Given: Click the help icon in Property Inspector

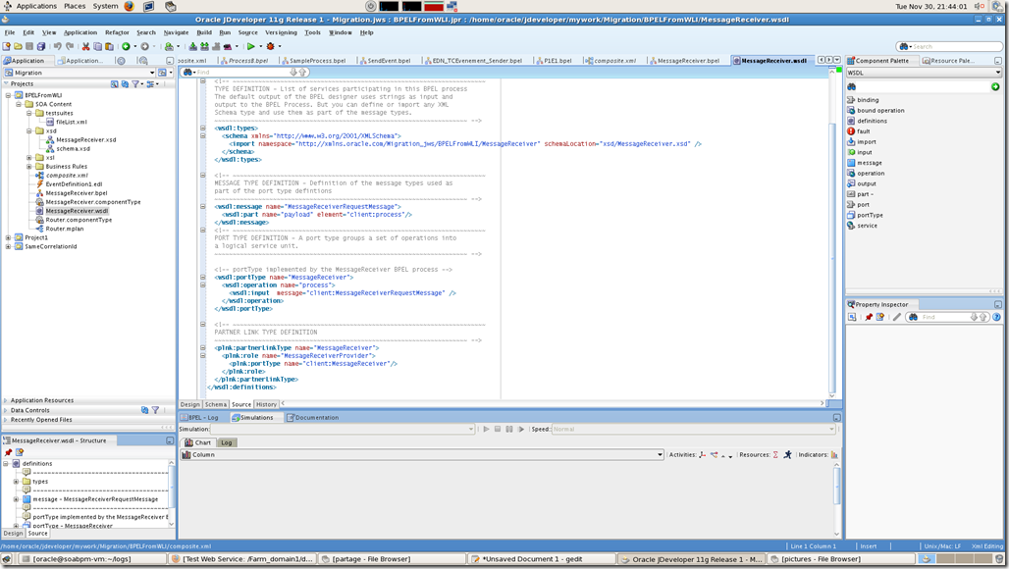Looking at the screenshot, I should point(997,317).
